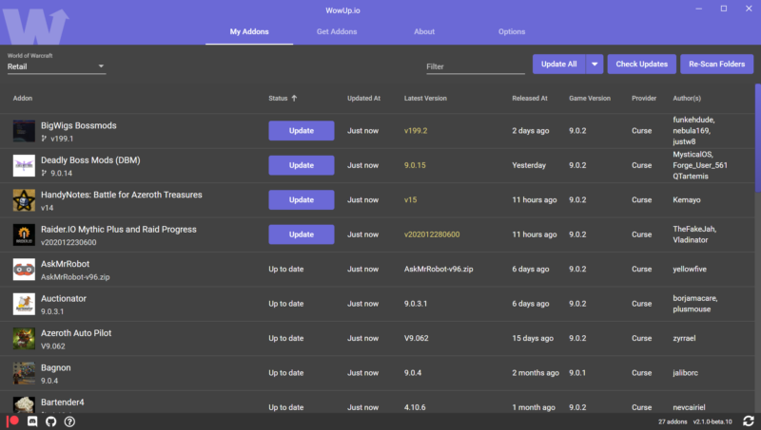Click latest version v202012280600 text
761x430 pixels.
pyautogui.click(x=432, y=234)
